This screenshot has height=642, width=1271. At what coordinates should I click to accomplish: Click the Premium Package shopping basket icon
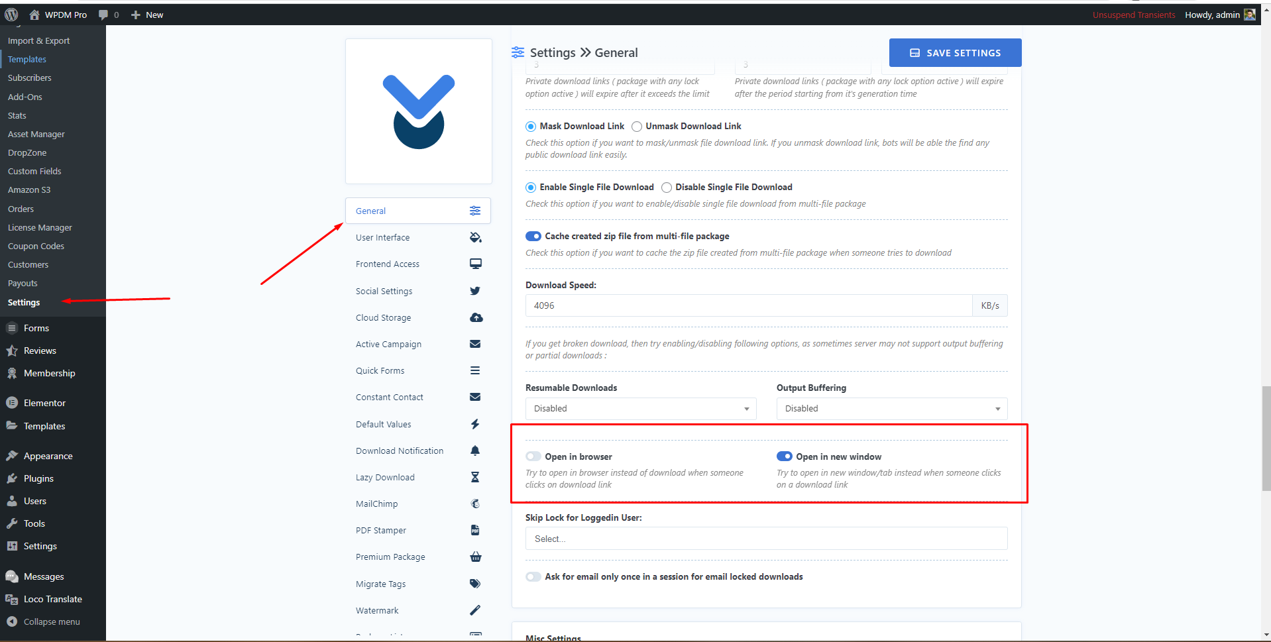[x=476, y=557]
